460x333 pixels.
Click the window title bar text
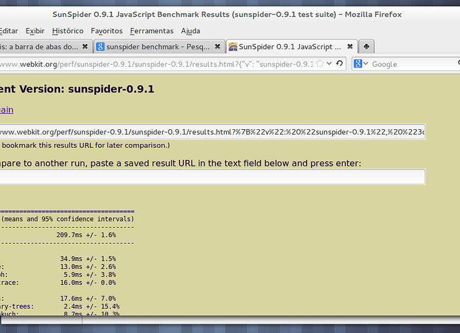(227, 15)
